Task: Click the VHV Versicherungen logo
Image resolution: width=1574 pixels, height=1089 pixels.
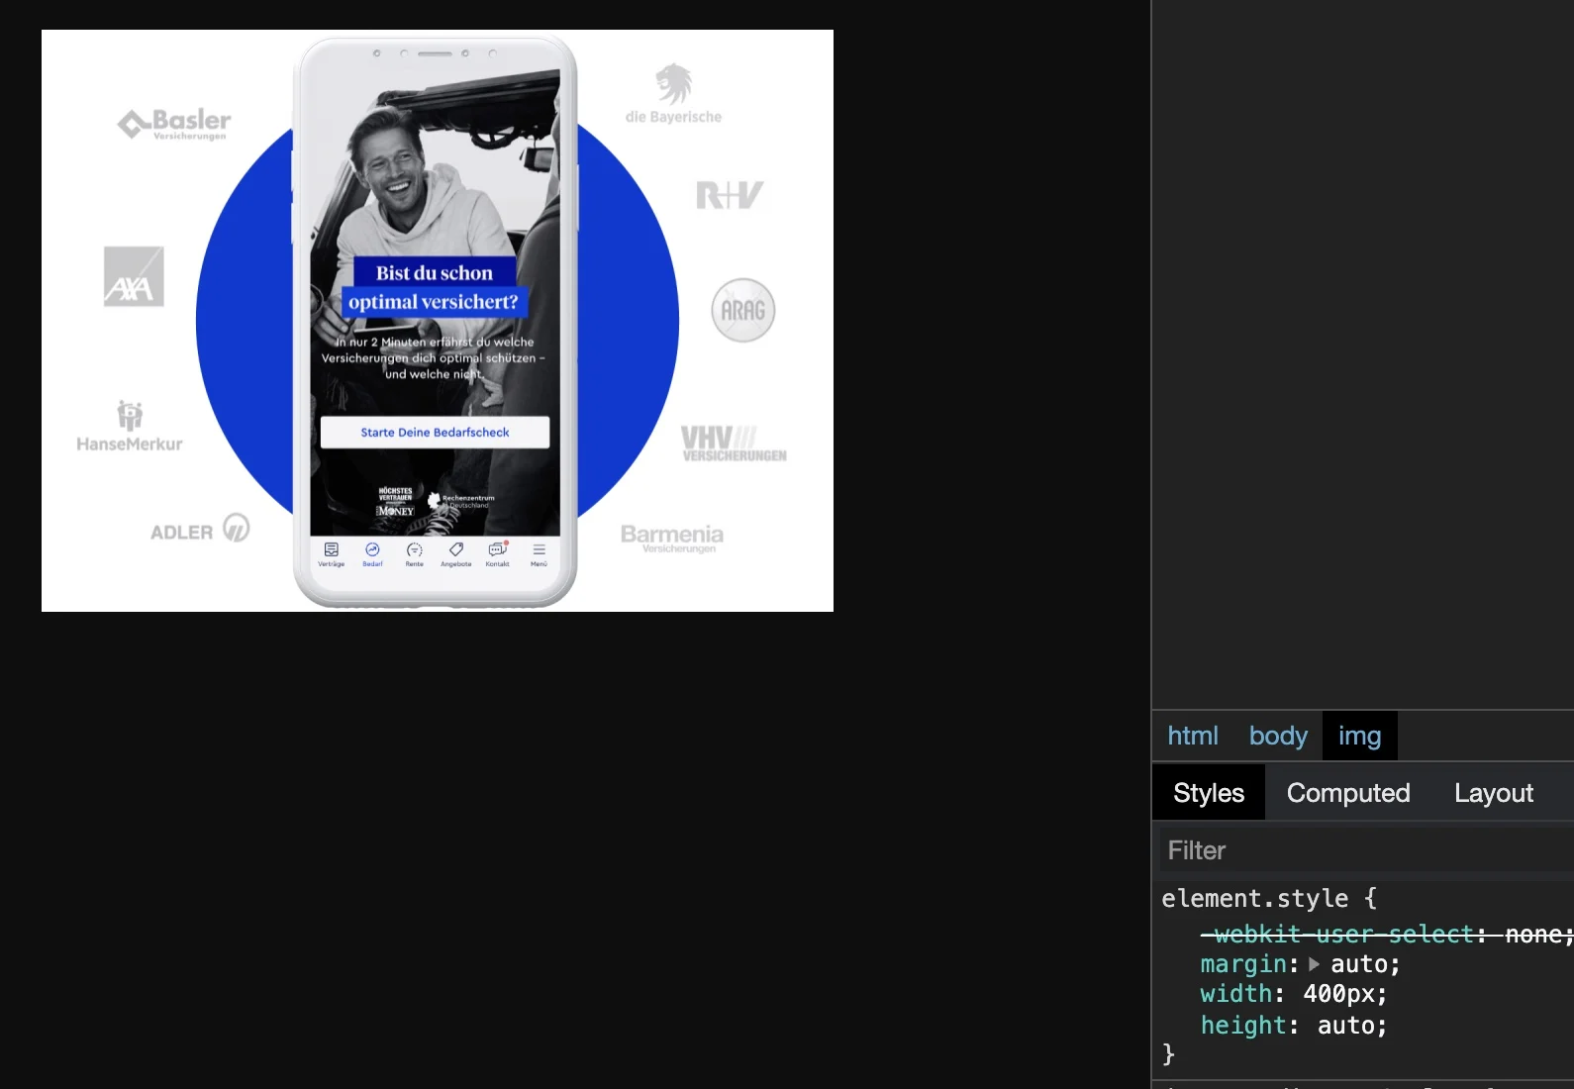Action: [734, 444]
